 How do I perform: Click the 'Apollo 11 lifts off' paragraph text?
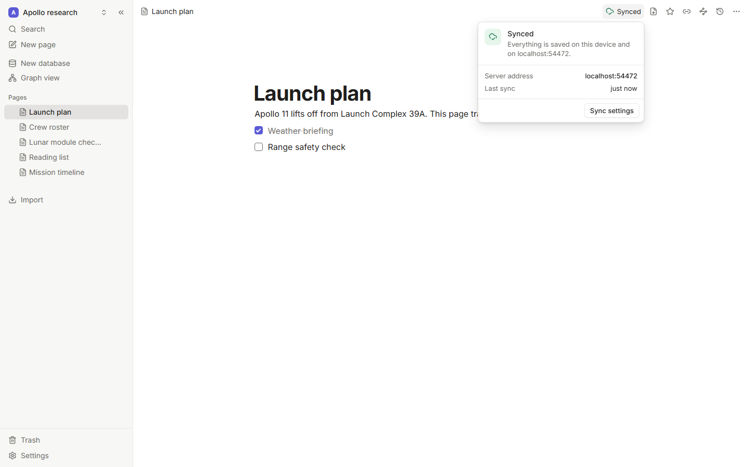point(366,114)
